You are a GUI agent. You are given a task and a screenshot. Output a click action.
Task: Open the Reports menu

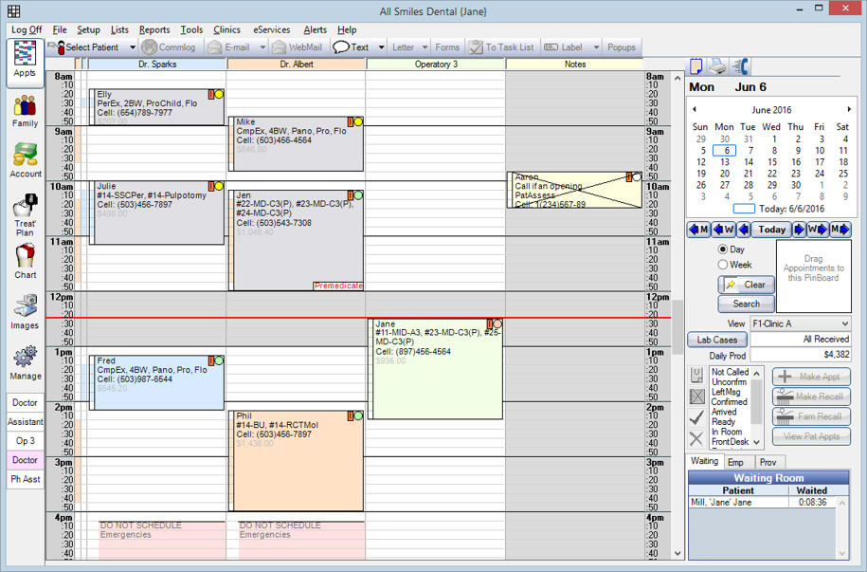coord(154,30)
